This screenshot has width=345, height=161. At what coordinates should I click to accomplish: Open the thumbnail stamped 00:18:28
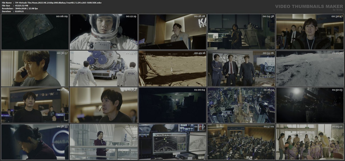pos(172,32)
